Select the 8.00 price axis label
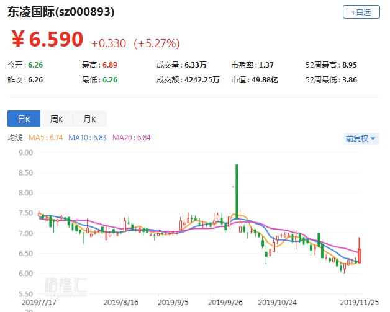Image resolution: width=390 pixels, height=312 pixels. [x=25, y=193]
